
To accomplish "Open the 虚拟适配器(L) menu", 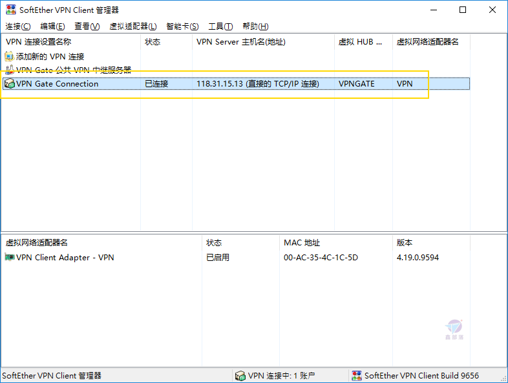I will click(133, 26).
